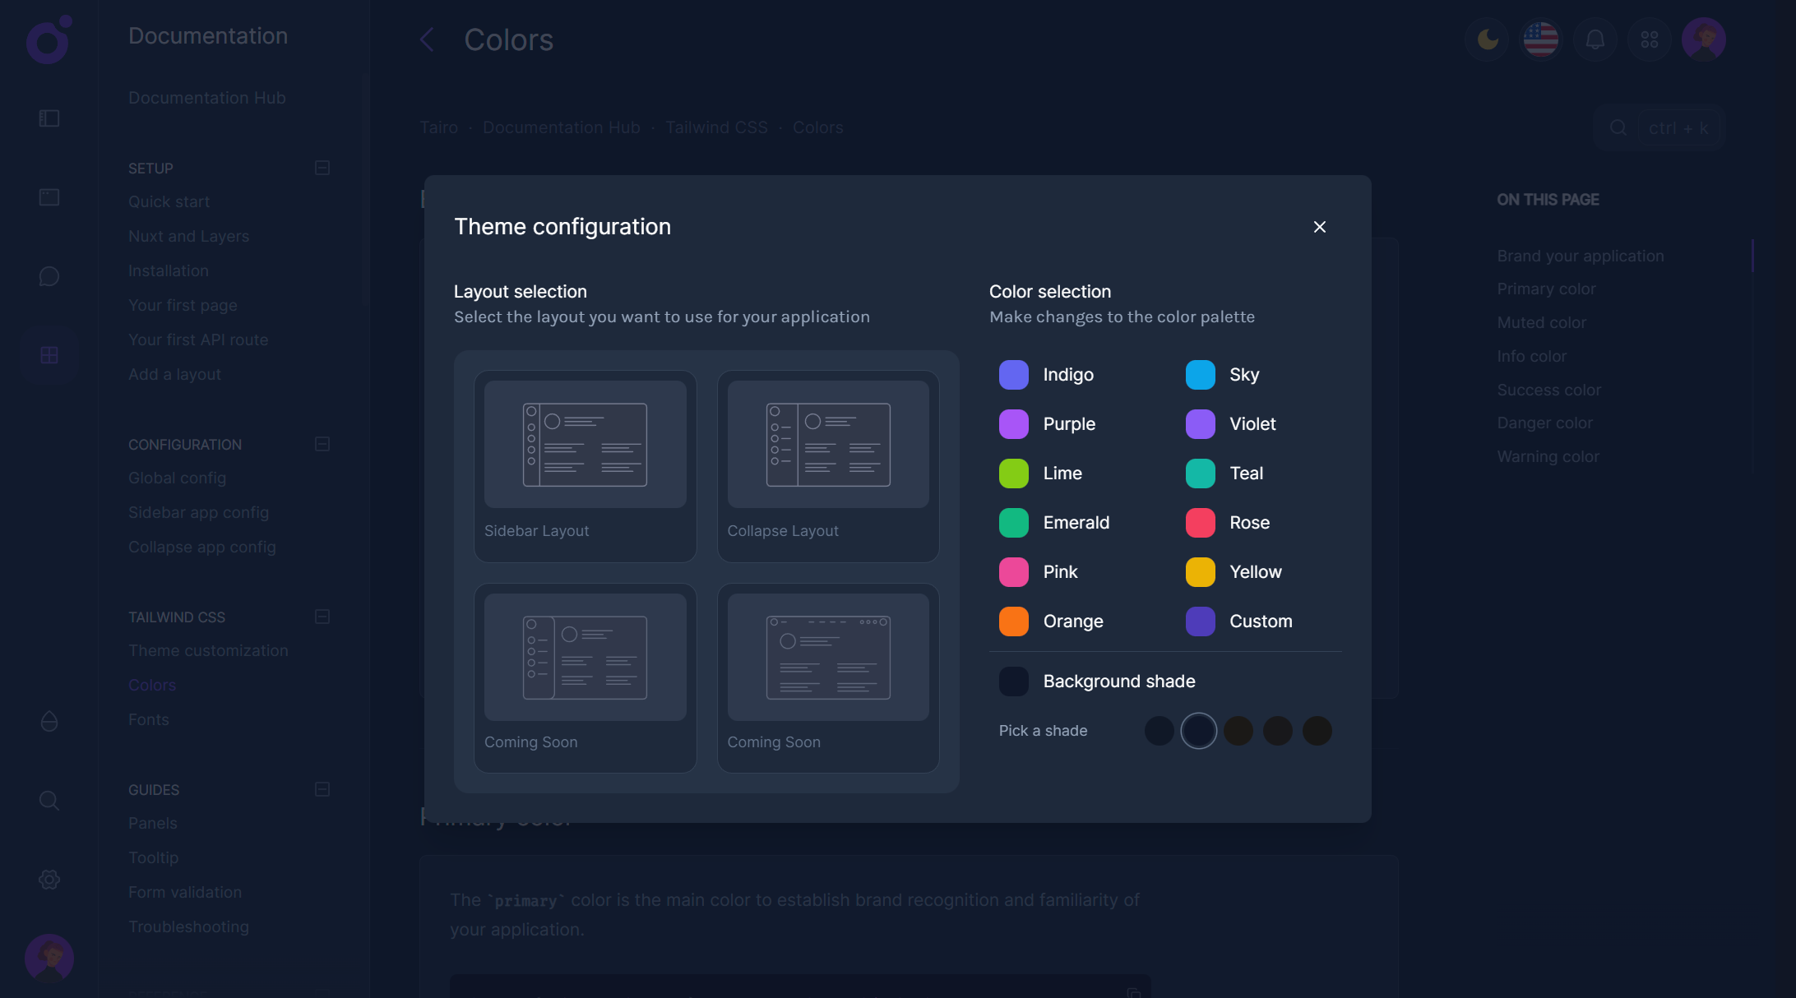
Task: Collapse the CONFIGURATION section
Action: [x=322, y=444]
